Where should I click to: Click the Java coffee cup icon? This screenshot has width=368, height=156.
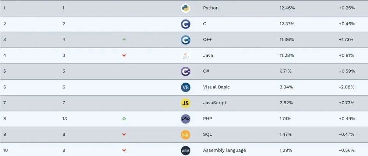pos(185,56)
